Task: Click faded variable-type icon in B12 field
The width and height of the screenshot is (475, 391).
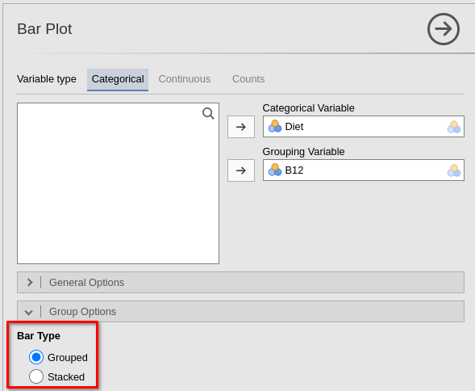Action: pos(453,170)
